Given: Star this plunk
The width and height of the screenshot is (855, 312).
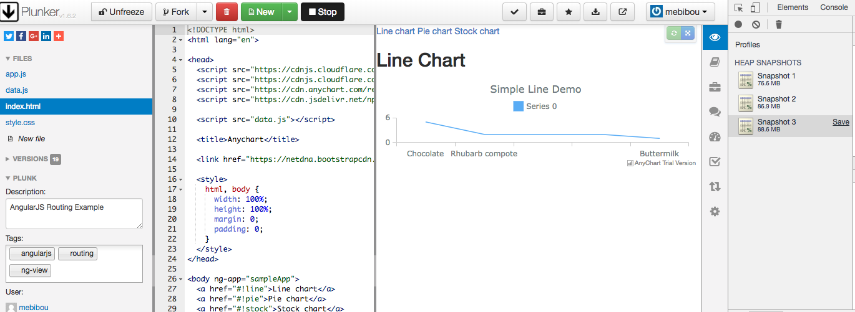Looking at the screenshot, I should coord(569,12).
